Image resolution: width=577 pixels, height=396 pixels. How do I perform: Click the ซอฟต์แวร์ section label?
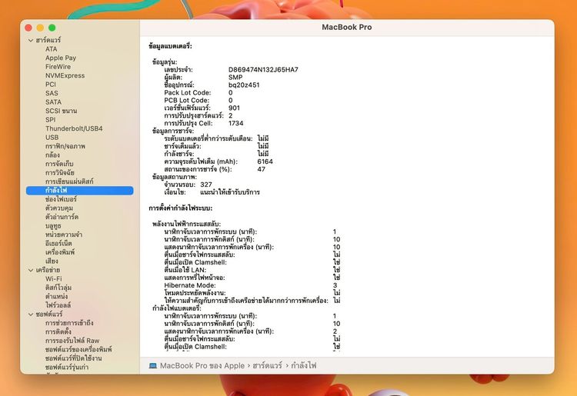(x=49, y=314)
